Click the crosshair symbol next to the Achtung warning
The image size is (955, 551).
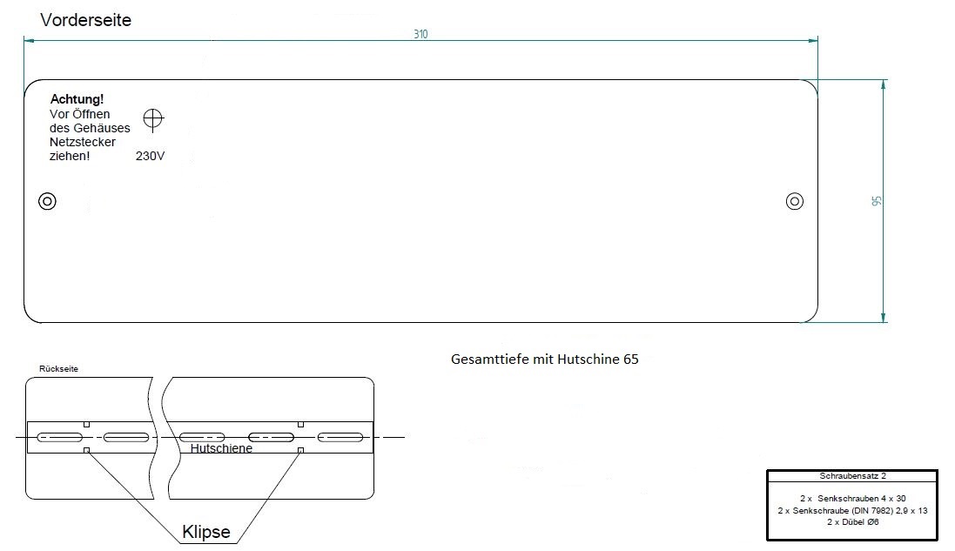click(x=153, y=118)
